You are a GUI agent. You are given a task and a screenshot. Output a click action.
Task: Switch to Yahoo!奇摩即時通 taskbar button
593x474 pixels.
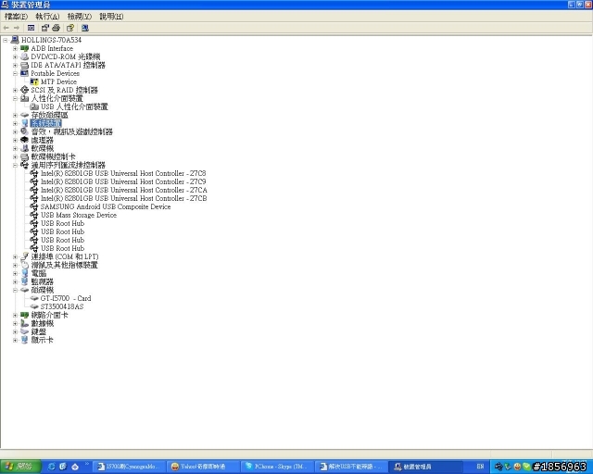[x=203, y=467]
